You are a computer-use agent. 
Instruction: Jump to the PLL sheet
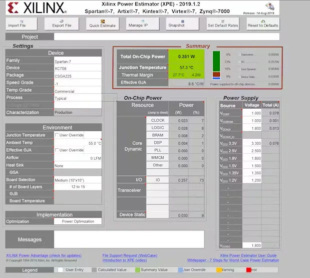click(x=158, y=150)
